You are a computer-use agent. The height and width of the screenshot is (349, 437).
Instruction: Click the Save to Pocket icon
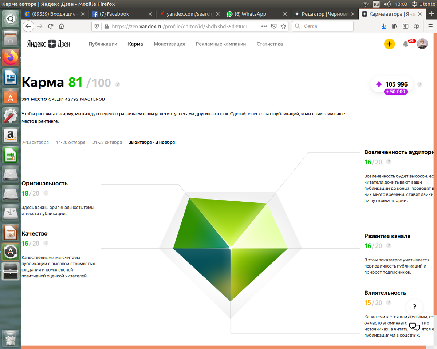pos(274,27)
